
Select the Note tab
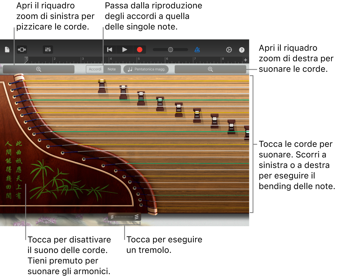pyautogui.click(x=112, y=69)
